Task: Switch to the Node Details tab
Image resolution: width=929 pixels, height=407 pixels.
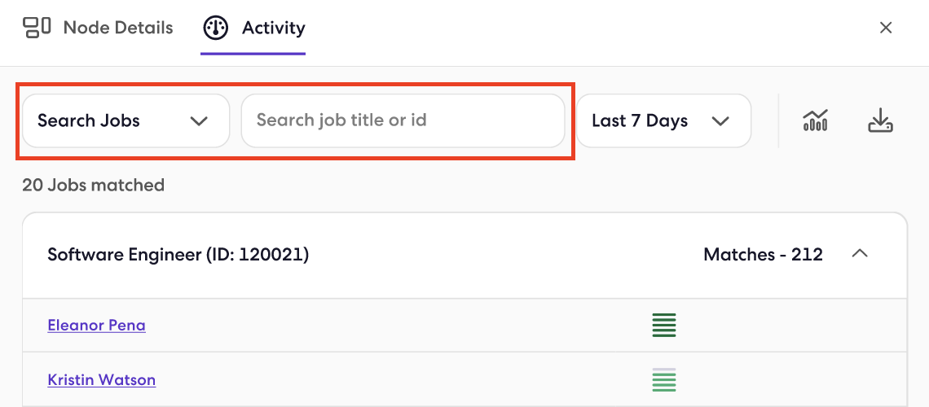Action: click(x=98, y=28)
